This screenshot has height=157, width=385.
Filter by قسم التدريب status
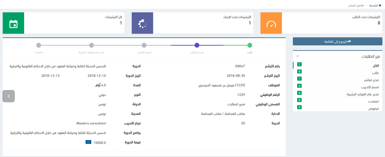pos(370,87)
